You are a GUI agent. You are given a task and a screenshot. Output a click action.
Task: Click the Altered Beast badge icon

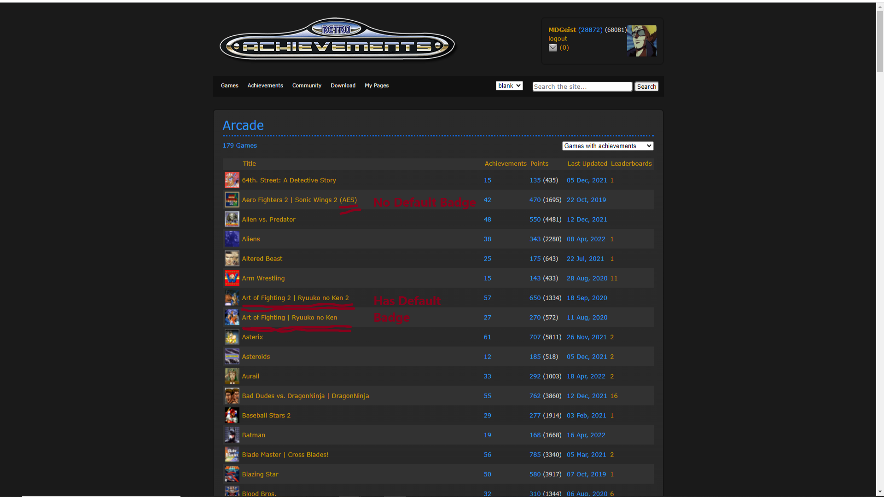(x=232, y=259)
